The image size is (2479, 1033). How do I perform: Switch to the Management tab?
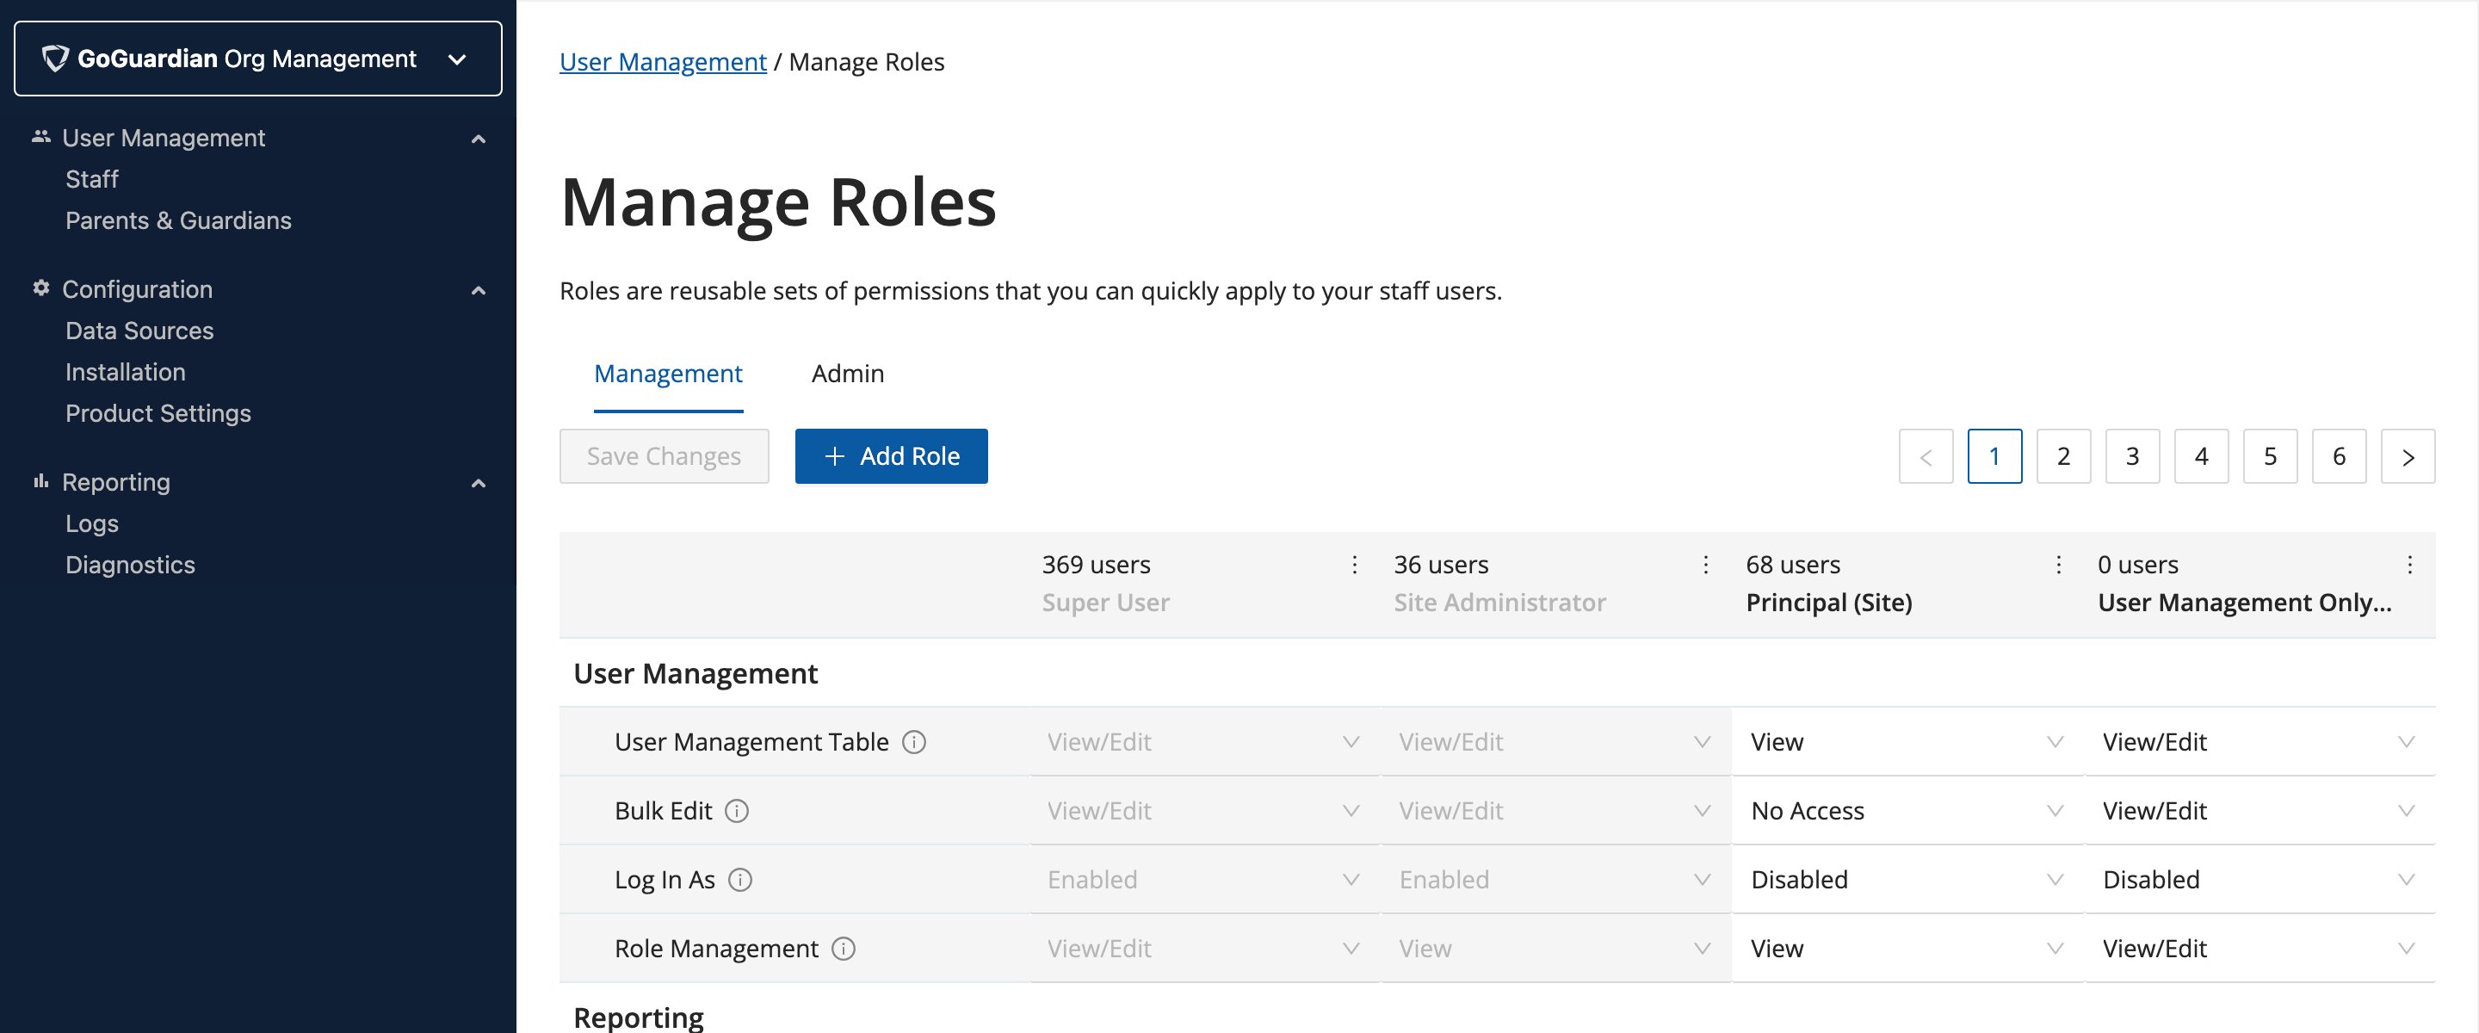tap(668, 374)
